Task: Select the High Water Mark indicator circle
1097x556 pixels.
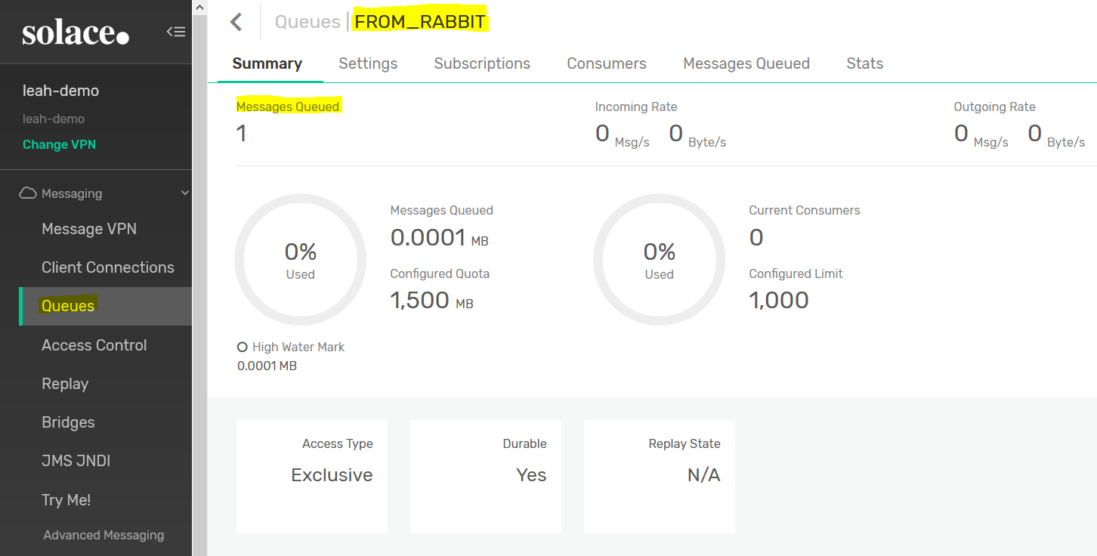Action: point(242,347)
